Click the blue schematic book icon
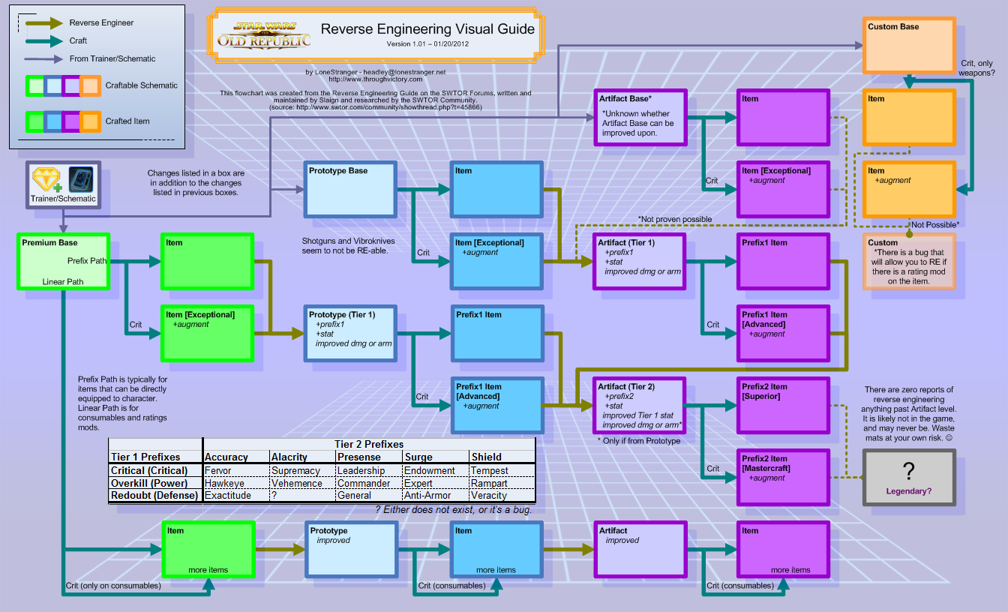 click(x=80, y=179)
